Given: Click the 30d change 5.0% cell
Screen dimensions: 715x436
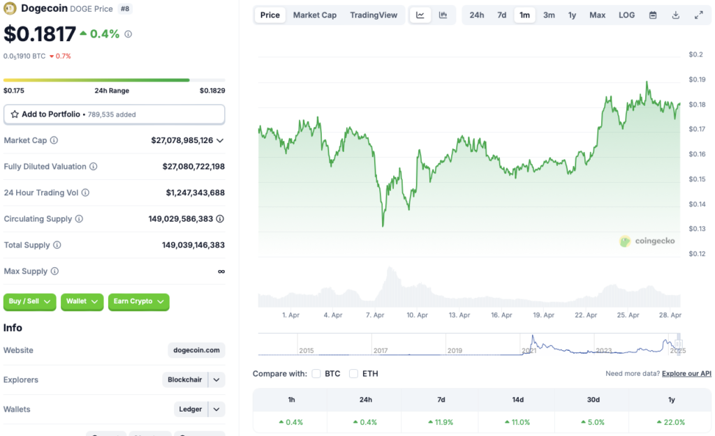Looking at the screenshot, I should 593,422.
